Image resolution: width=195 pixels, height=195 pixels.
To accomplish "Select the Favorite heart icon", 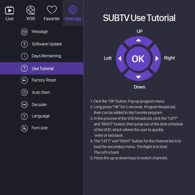I will (x=52, y=10).
